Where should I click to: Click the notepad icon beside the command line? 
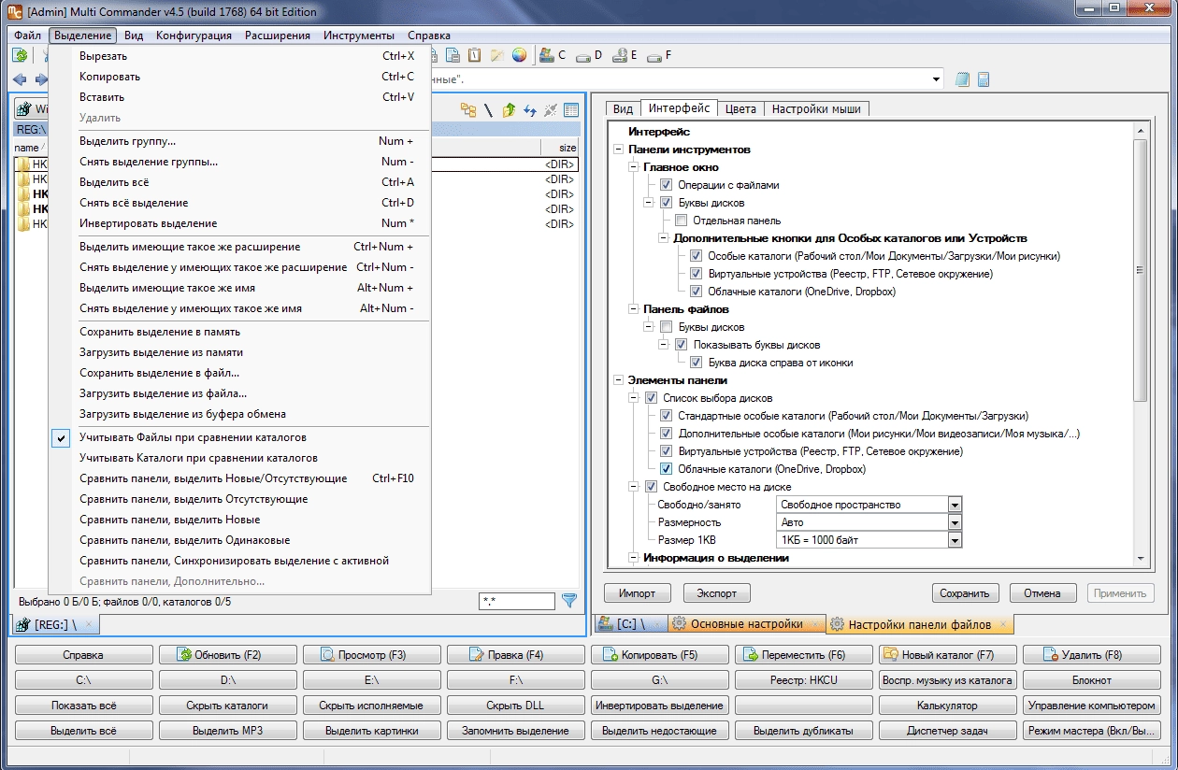[963, 79]
